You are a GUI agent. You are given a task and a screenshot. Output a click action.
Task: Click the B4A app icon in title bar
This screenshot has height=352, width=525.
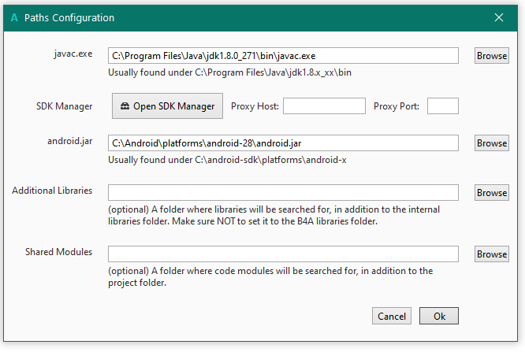point(14,17)
